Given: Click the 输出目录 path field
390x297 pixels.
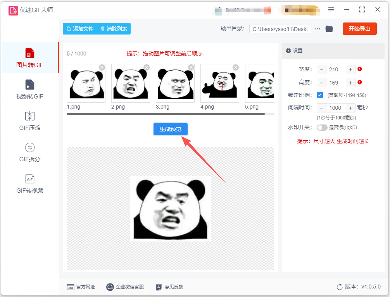Looking at the screenshot, I should pos(280,29).
